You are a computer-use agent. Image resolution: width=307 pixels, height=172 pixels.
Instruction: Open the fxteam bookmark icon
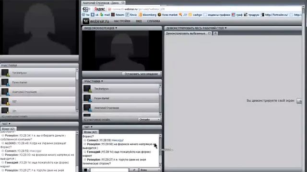click(x=113, y=15)
